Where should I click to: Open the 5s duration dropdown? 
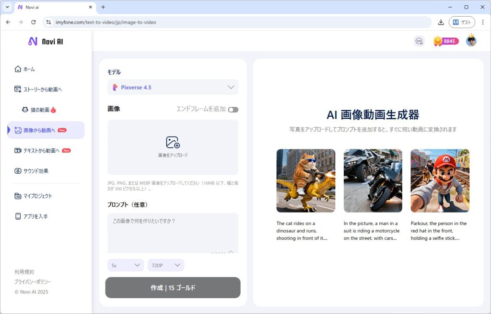coord(126,265)
